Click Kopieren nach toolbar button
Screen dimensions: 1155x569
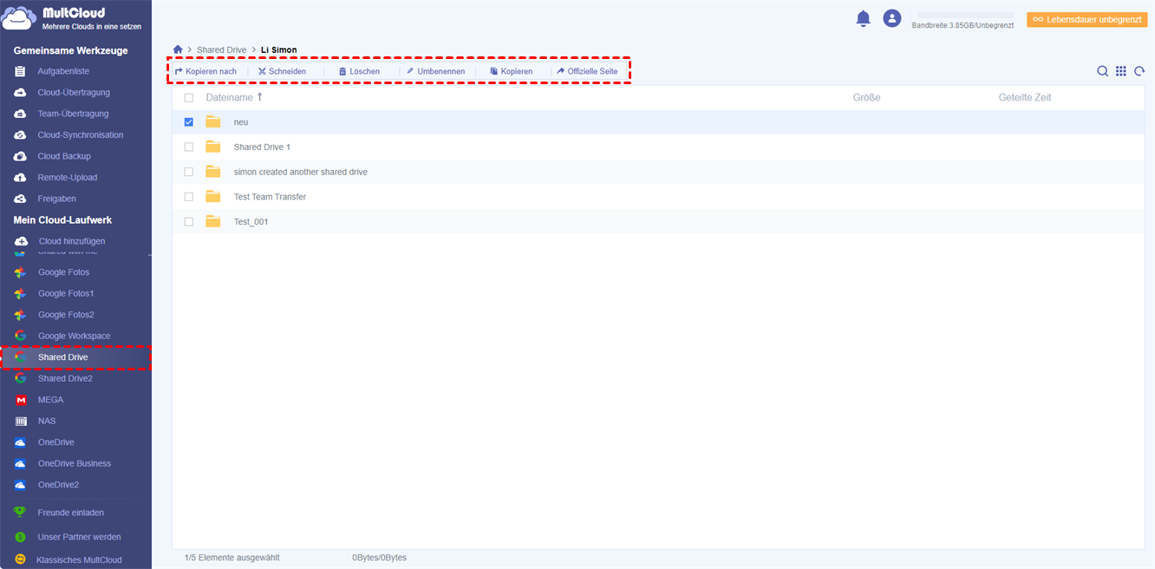(206, 71)
